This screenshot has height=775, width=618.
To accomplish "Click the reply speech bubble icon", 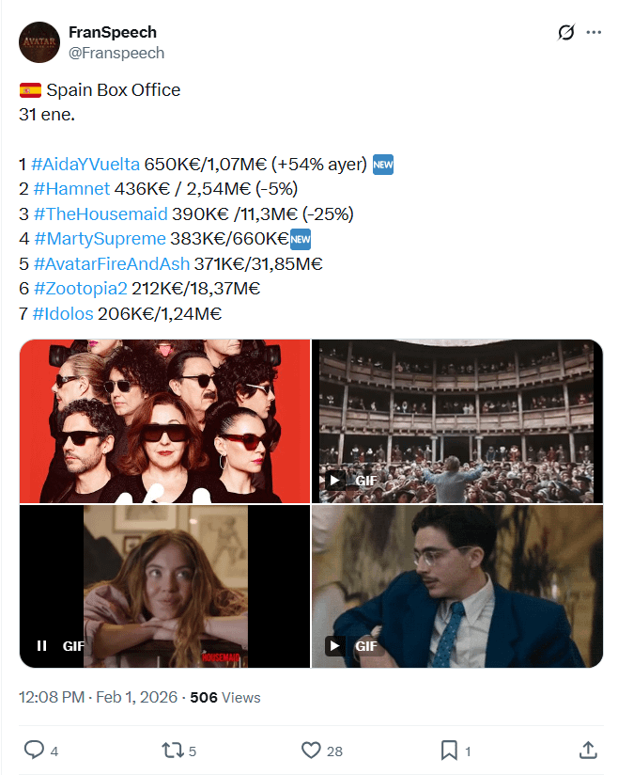I will click(x=34, y=750).
